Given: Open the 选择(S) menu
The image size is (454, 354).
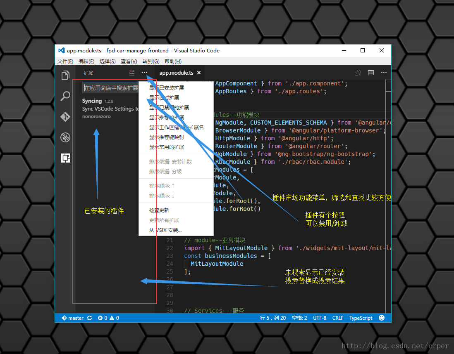Looking at the screenshot, I should pyautogui.click(x=108, y=61).
